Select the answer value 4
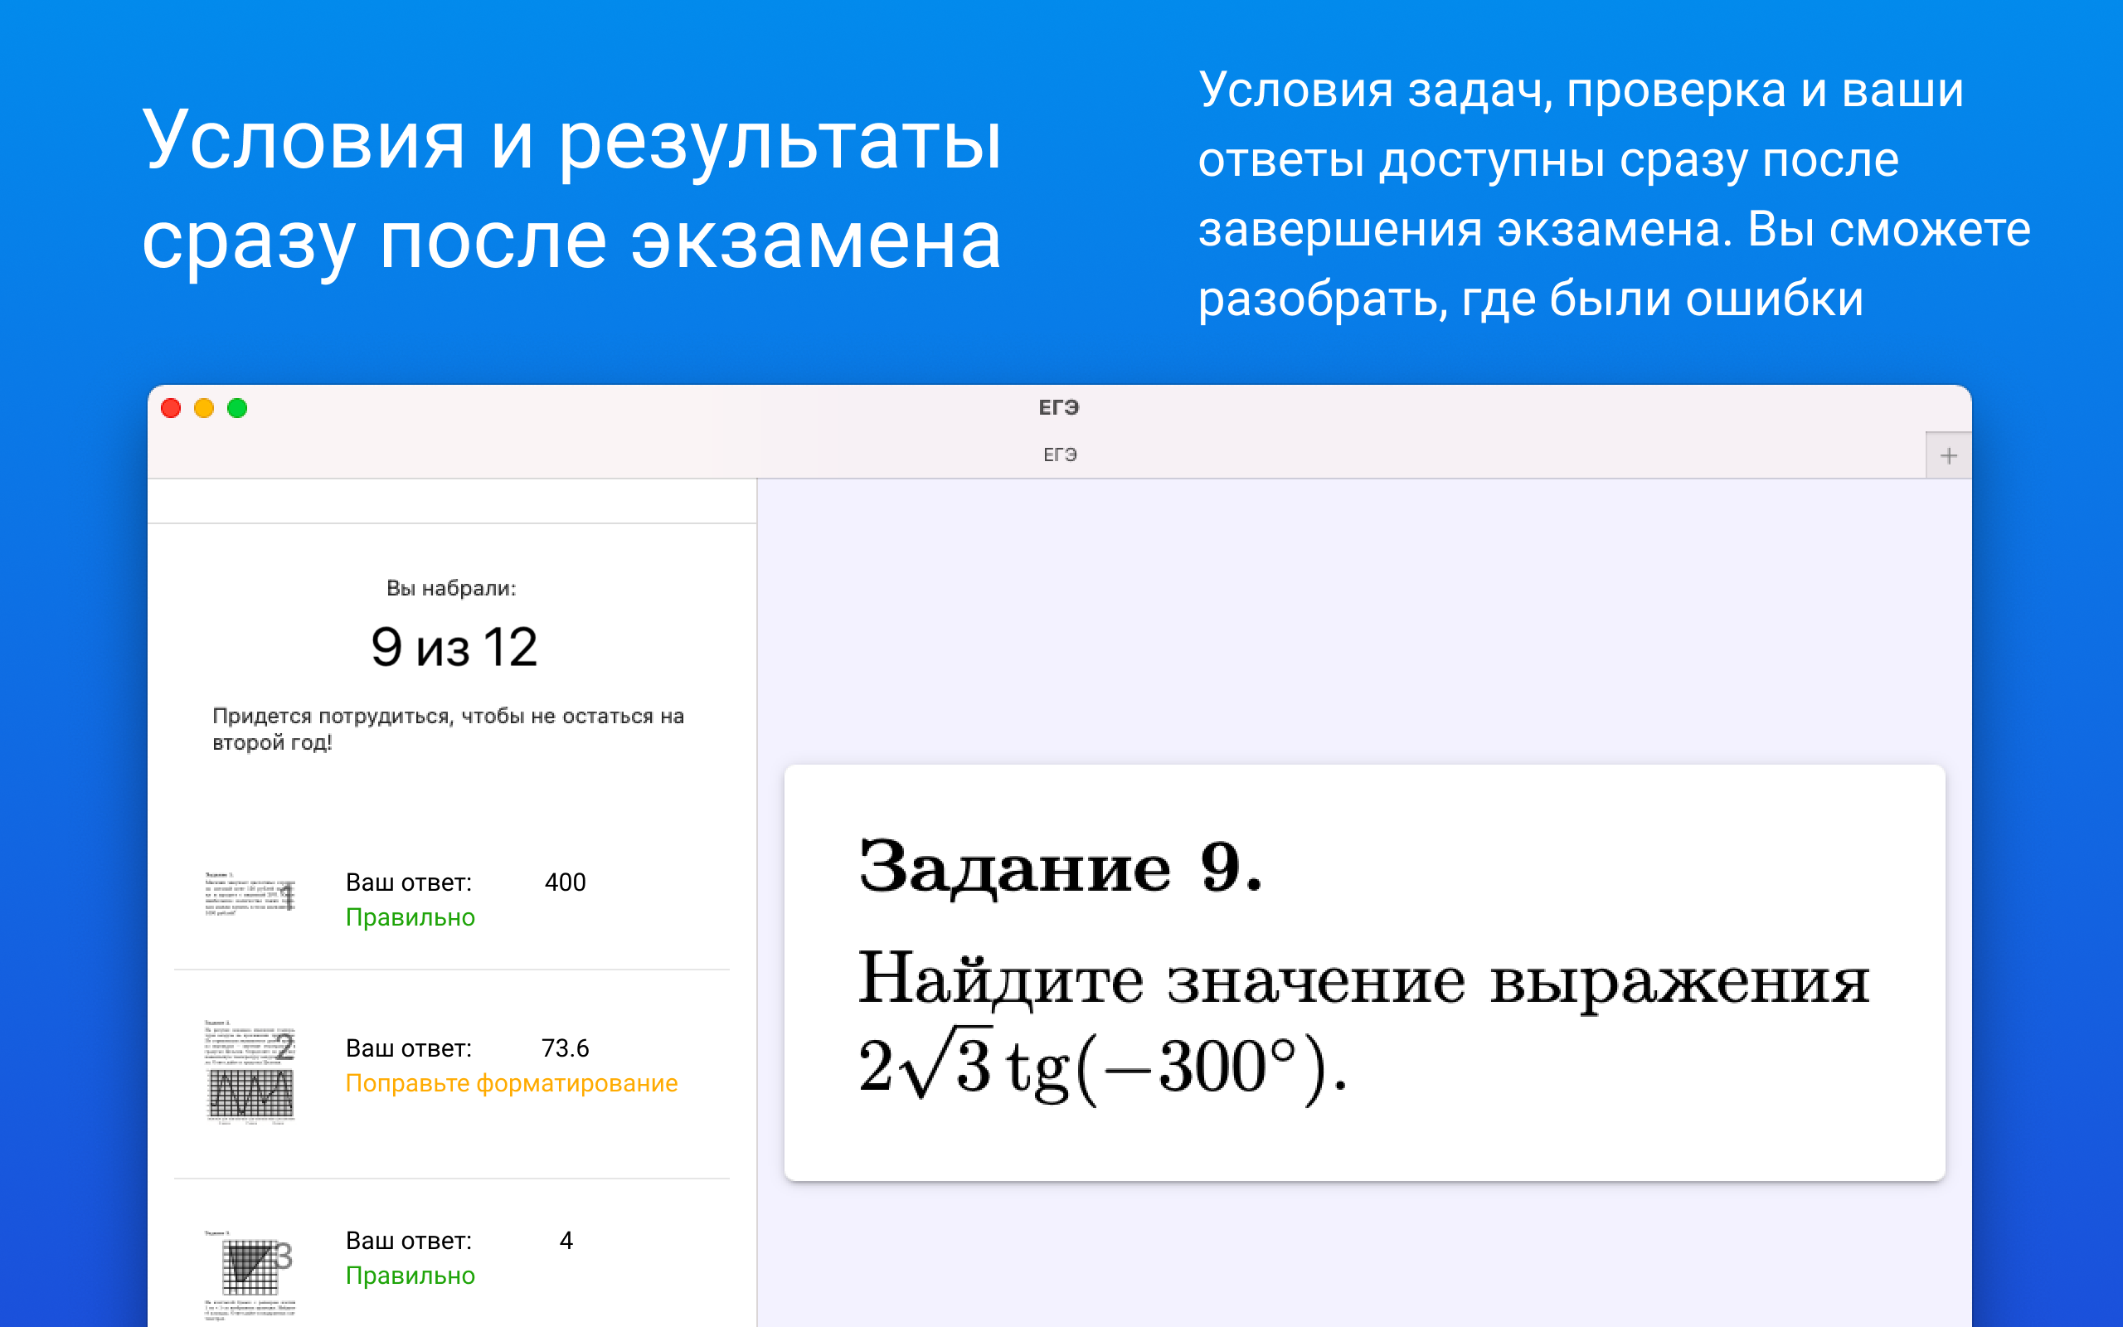 pos(566,1240)
